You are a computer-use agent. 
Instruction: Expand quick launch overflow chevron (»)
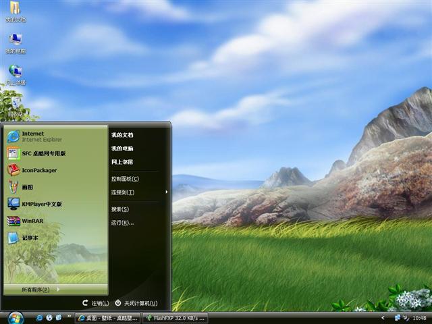69,316
